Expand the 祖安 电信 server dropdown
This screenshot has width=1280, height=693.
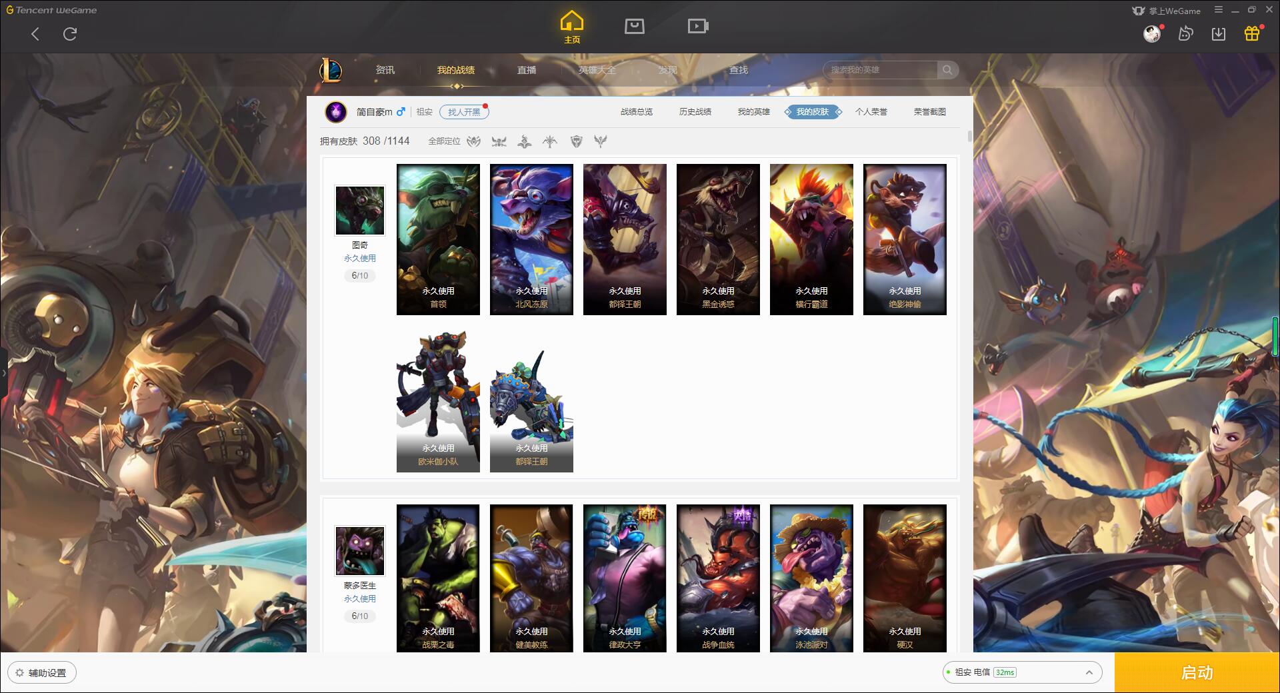1022,672
